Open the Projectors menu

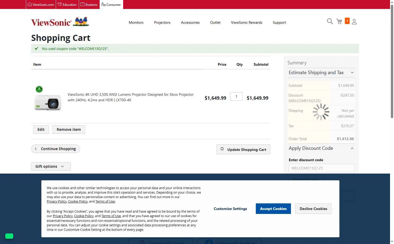coord(162,22)
